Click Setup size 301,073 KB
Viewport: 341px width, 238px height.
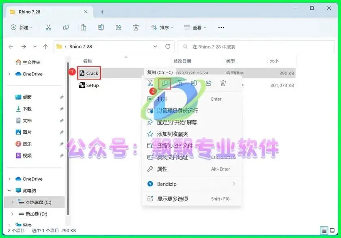point(282,86)
